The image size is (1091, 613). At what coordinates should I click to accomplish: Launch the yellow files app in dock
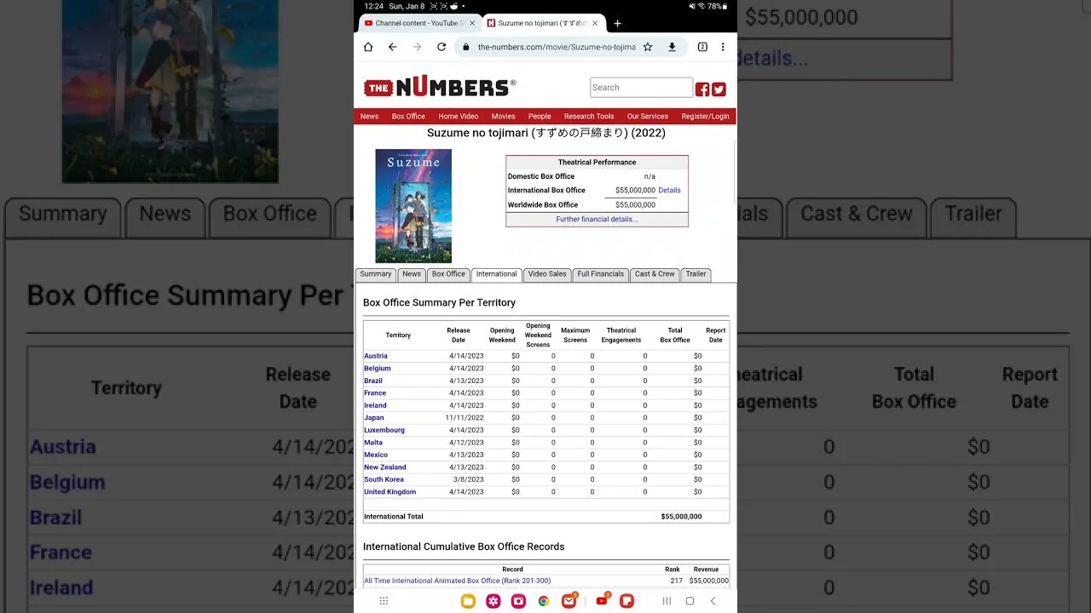tap(468, 601)
